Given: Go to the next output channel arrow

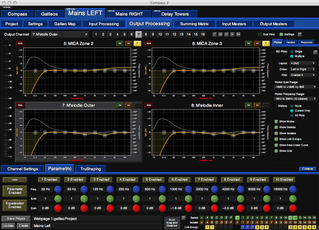Looking at the screenshot, I should [x=232, y=34].
